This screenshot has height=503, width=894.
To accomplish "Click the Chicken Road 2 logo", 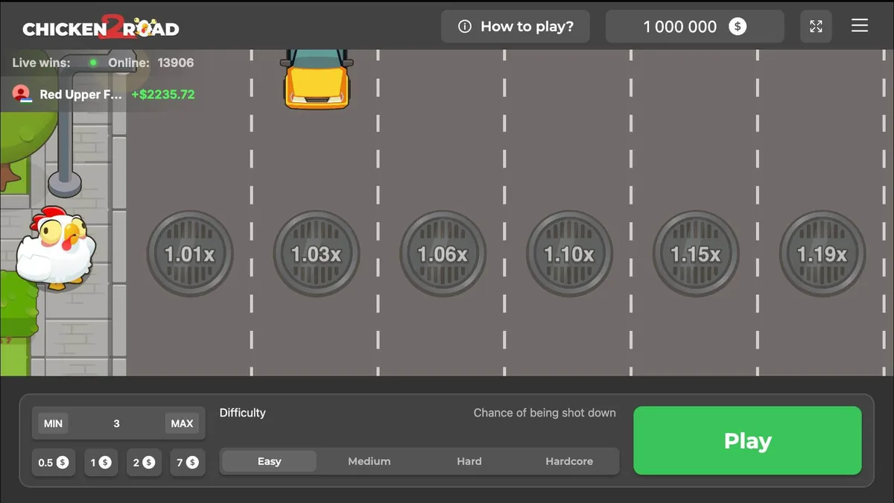I will 101,28.
